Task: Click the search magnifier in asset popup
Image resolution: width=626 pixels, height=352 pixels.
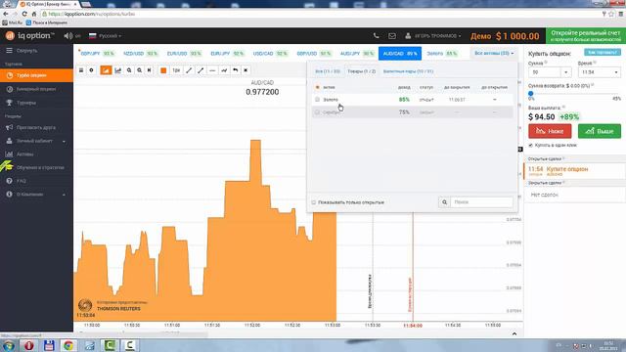Action: pyautogui.click(x=444, y=202)
